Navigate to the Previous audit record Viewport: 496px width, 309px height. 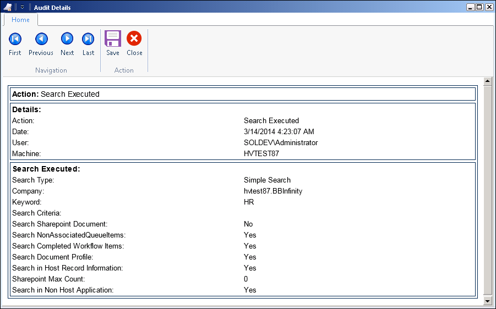point(41,44)
